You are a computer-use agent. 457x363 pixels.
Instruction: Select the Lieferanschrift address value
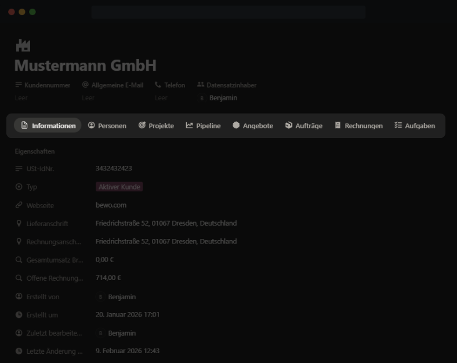point(166,223)
